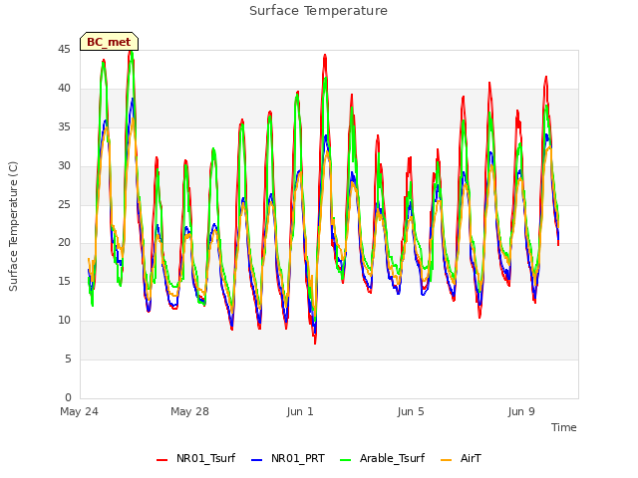Select the Jun 5 x-axis label
The height and width of the screenshot is (478, 638).
[411, 411]
